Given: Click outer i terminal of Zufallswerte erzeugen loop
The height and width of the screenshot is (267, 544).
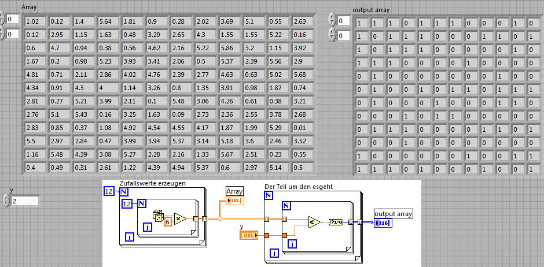Looking at the screenshot, I should (130, 237).
